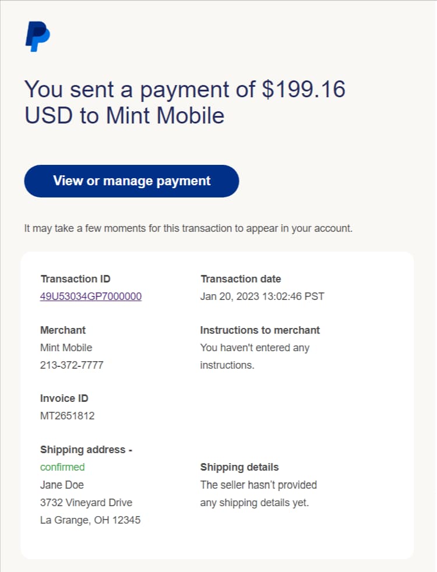Click the Shipping details heading

point(239,467)
